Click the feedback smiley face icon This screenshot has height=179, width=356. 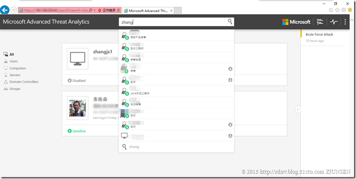[350, 10]
